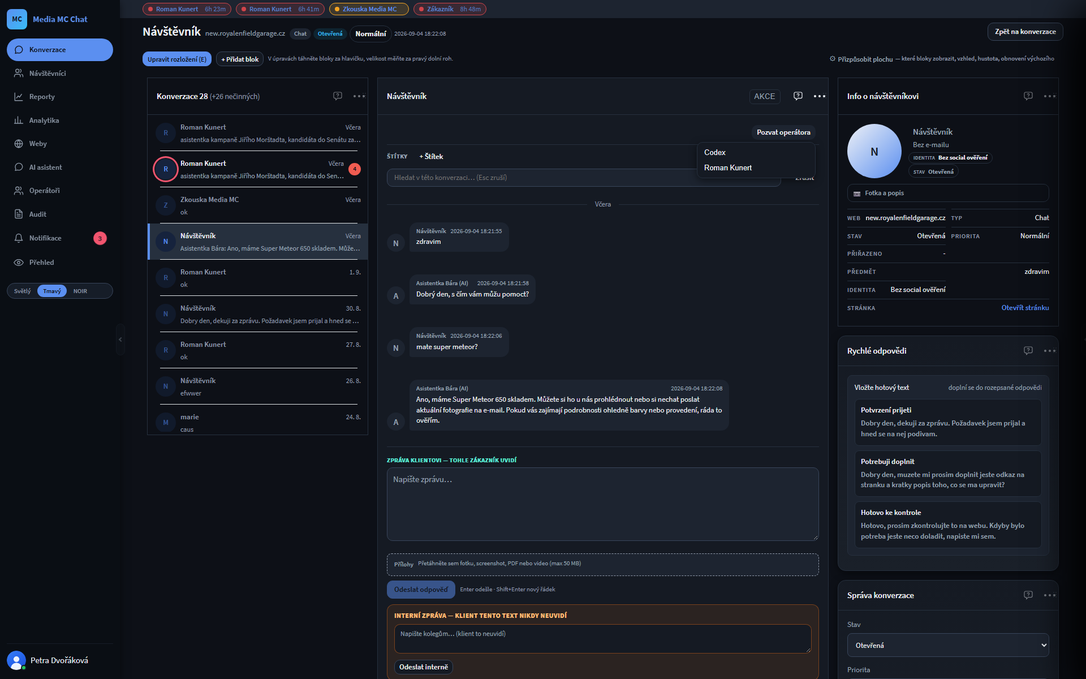Click the Přílohy attachment drop zone
Image resolution: width=1086 pixels, height=679 pixels.
pyautogui.click(x=602, y=565)
